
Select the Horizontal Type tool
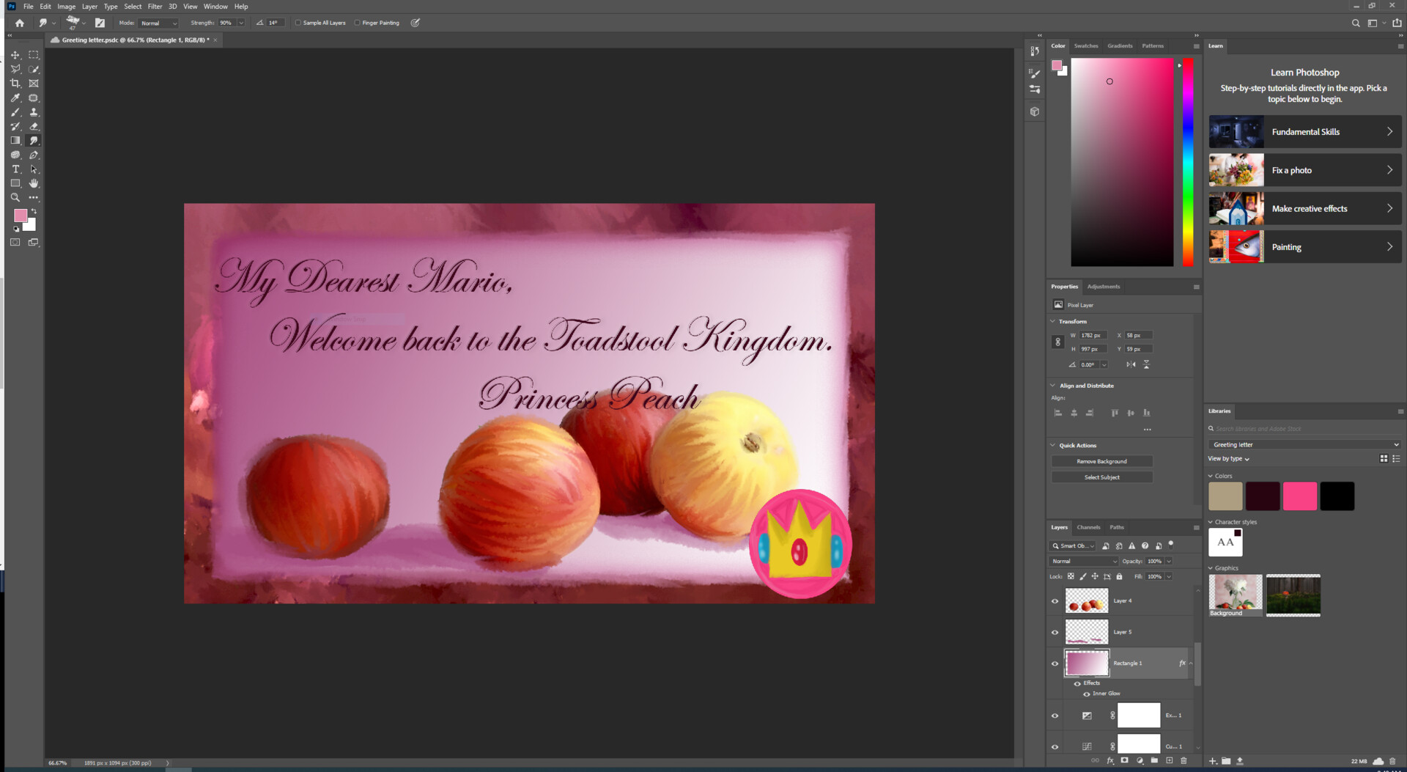[x=15, y=169]
